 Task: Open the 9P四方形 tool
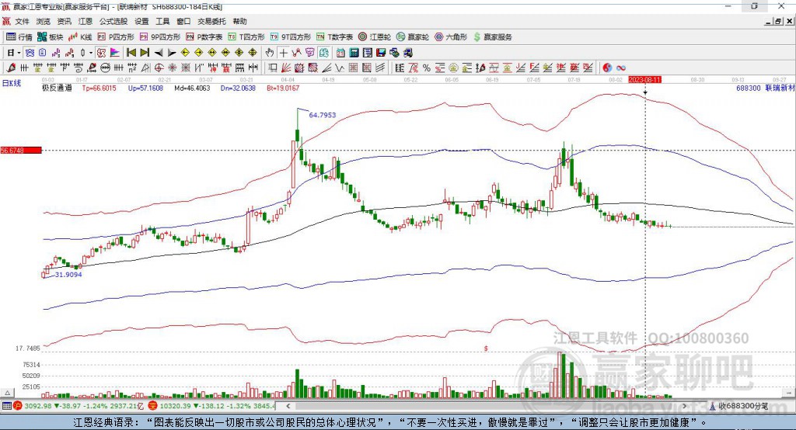pyautogui.click(x=160, y=37)
